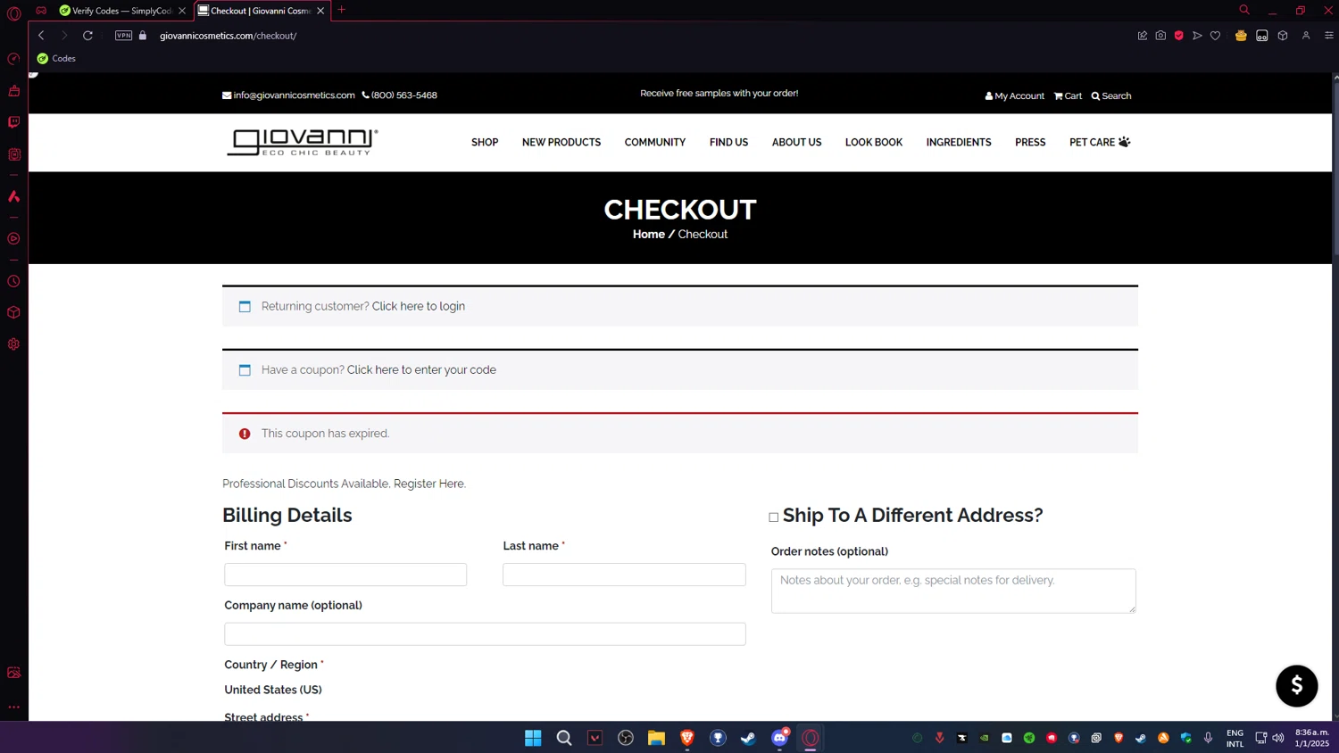Image resolution: width=1339 pixels, height=753 pixels.
Task: Open the chip-shaped icon in sidebar
Action: coord(13,154)
